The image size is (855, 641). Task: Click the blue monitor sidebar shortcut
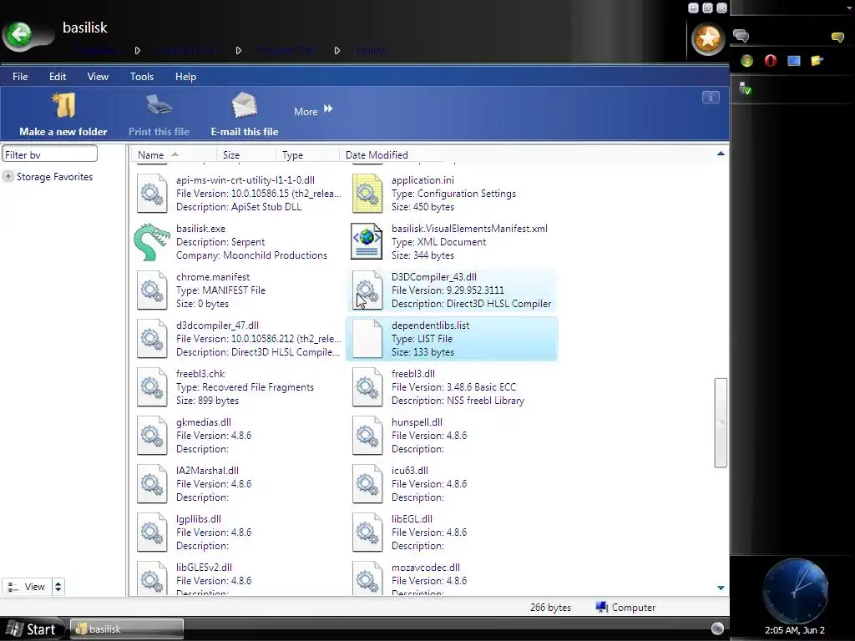pyautogui.click(x=793, y=60)
